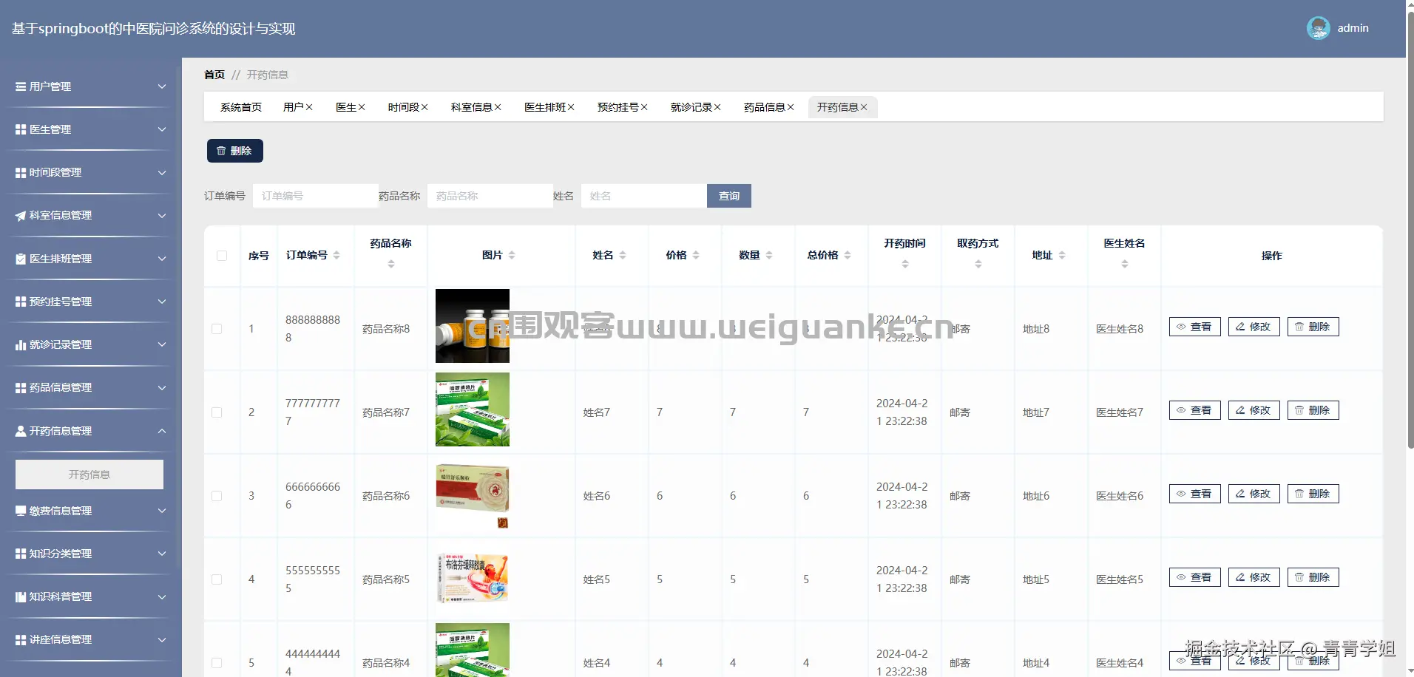Click the 就诊记录管理 bar chart icon
Screen dimensions: 1414x677
(x=19, y=344)
